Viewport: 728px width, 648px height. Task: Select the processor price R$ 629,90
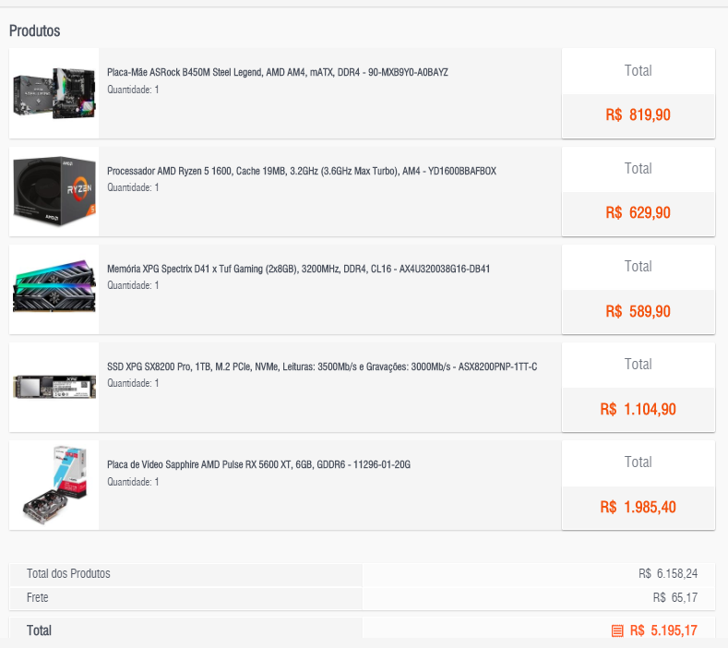pyautogui.click(x=638, y=212)
